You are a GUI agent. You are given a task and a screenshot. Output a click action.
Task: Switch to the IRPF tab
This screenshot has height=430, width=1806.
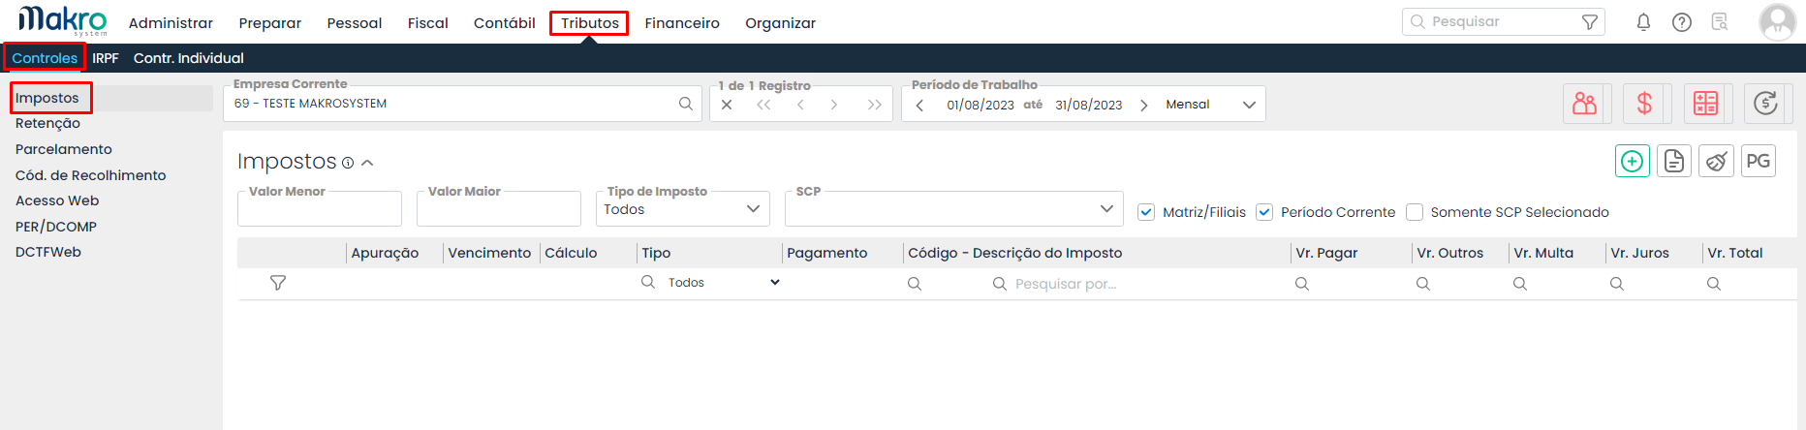click(106, 58)
